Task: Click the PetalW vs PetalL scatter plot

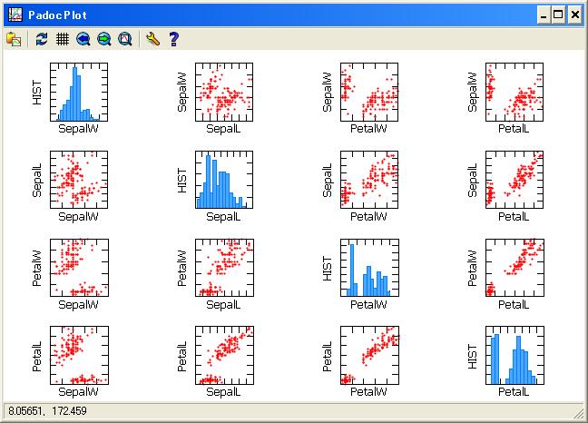Action: pos(514,267)
